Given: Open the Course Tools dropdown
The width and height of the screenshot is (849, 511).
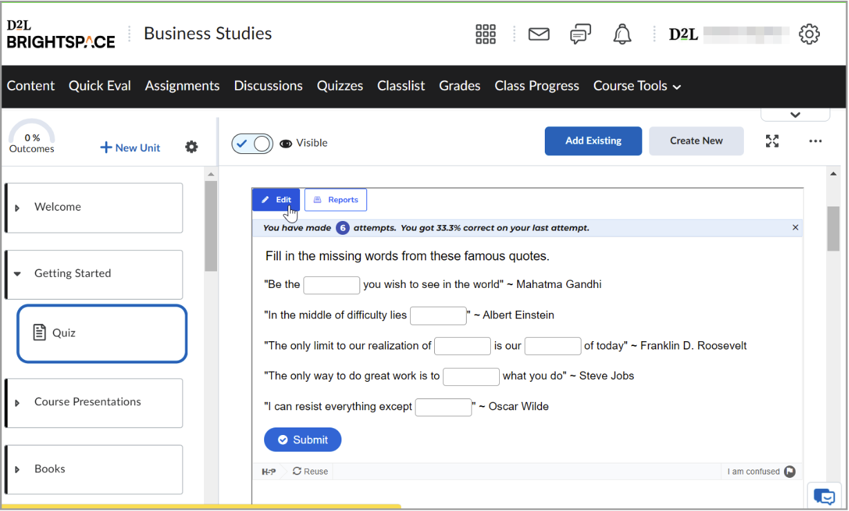Looking at the screenshot, I should (x=636, y=86).
